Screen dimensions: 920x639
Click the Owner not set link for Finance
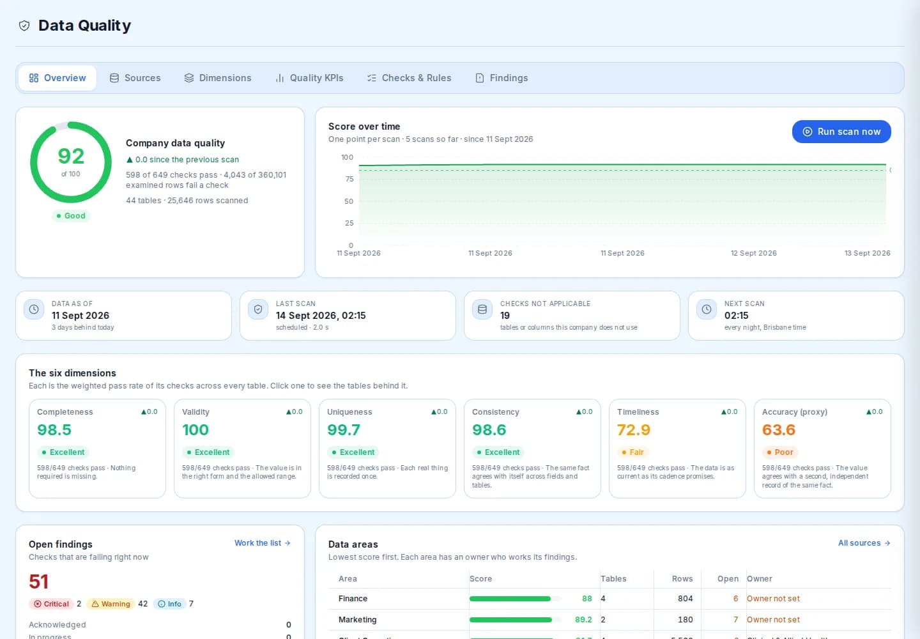[x=773, y=599]
